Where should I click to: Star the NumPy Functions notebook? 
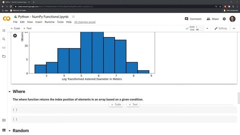pos(73,16)
